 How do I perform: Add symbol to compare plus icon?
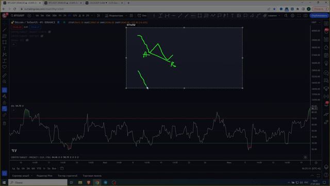(29, 16)
